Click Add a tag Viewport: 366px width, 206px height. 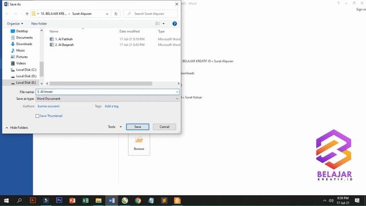point(112,106)
